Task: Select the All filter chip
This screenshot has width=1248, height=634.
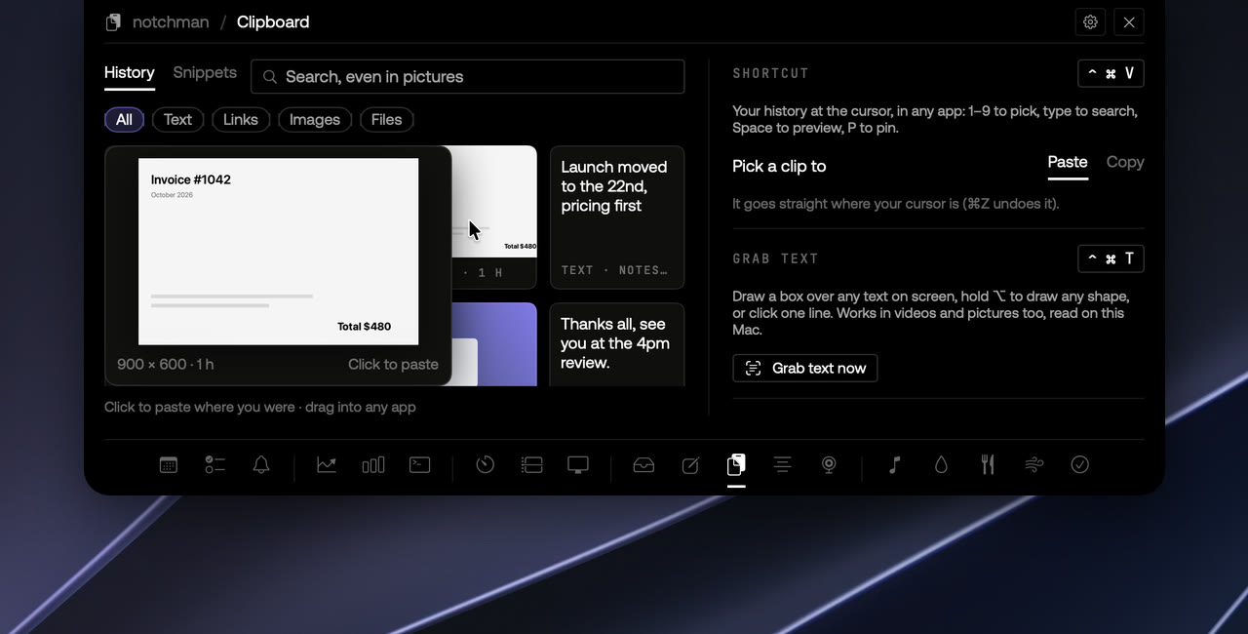Action: click(124, 120)
